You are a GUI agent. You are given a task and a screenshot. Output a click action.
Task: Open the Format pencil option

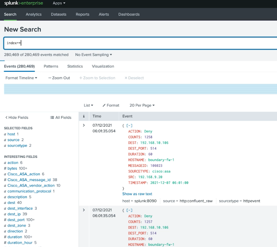tap(111, 105)
